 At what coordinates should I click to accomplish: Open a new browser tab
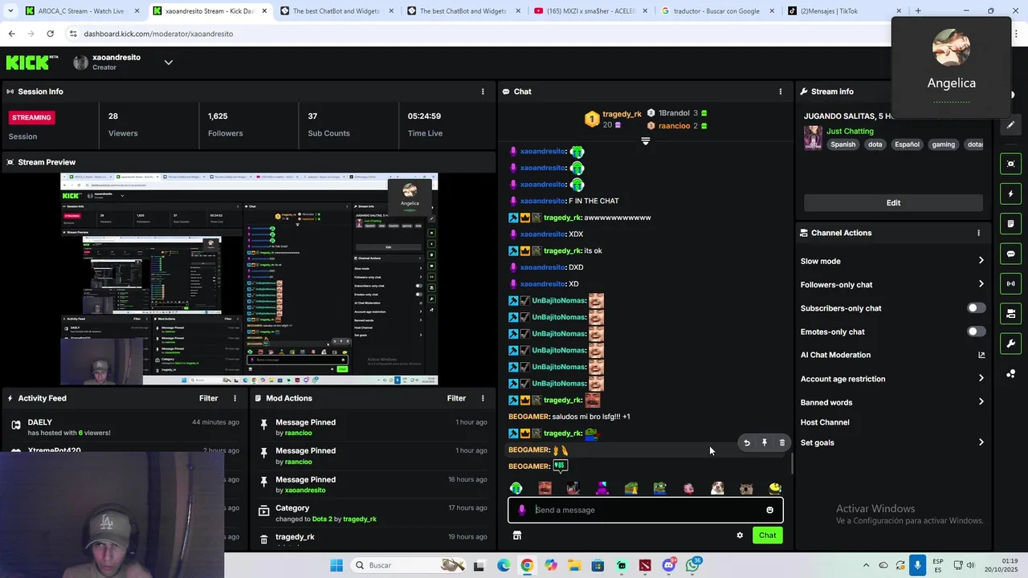pos(918,11)
